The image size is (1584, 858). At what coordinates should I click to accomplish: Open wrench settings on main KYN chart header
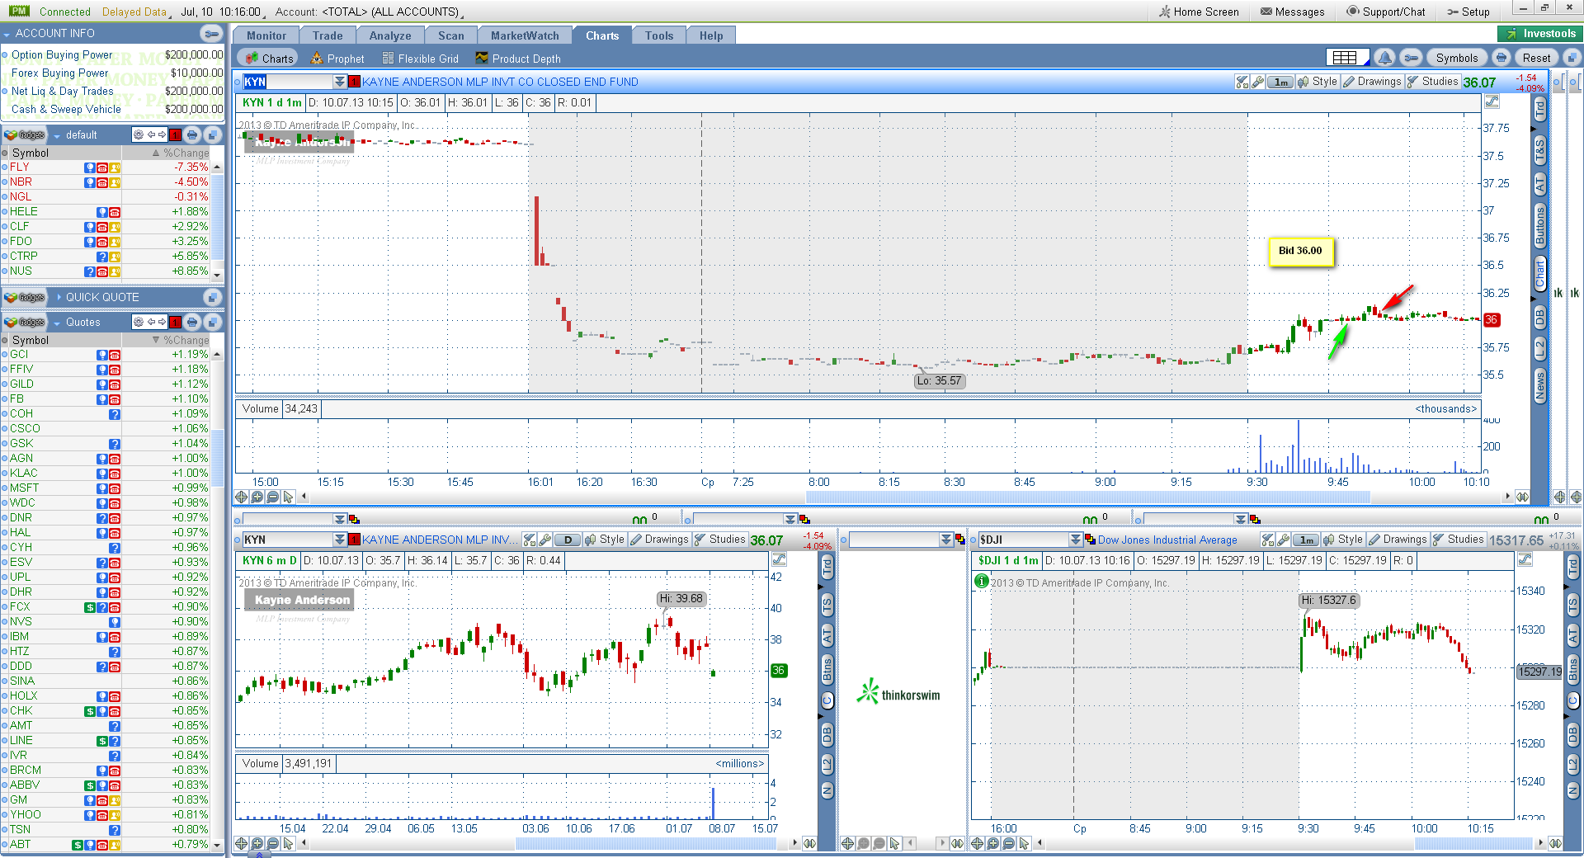pyautogui.click(x=1257, y=82)
